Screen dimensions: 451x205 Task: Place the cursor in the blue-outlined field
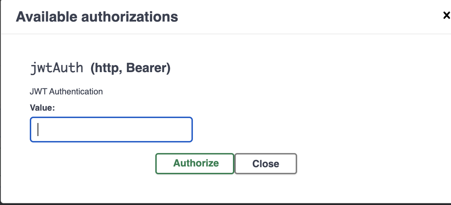pos(111,130)
